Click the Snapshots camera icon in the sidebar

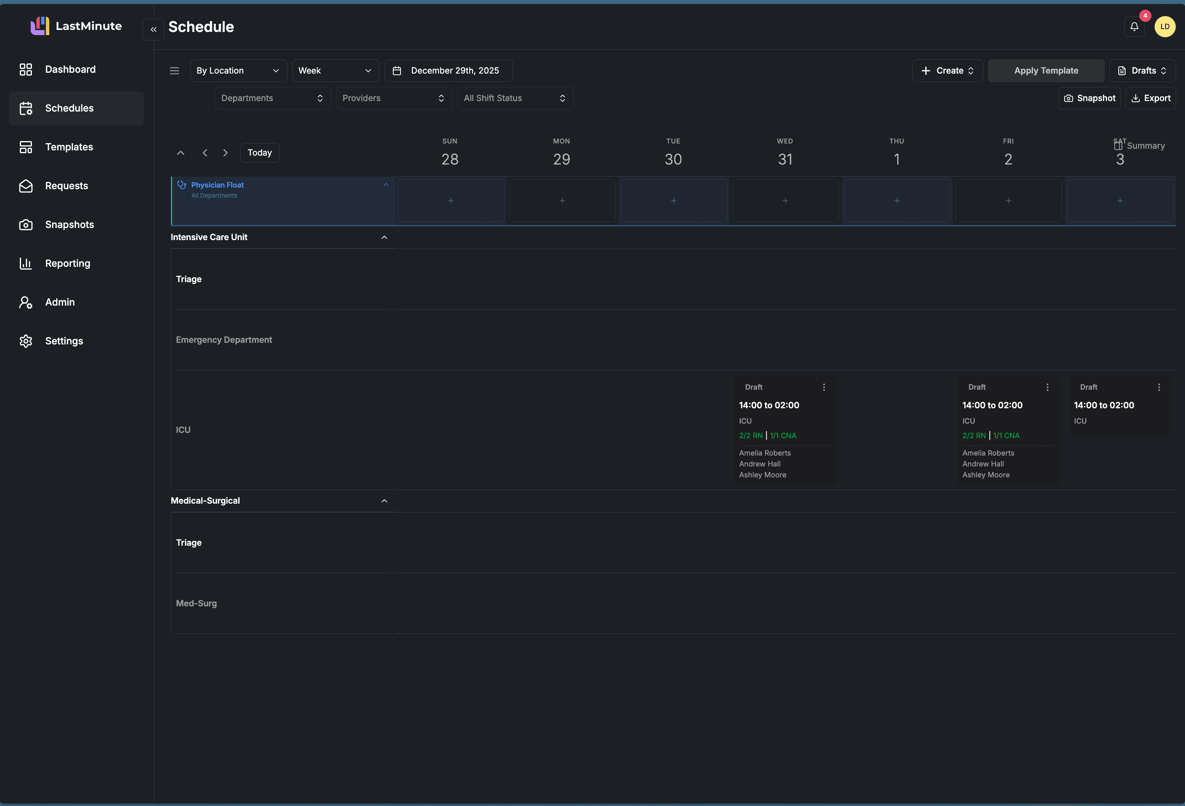click(x=26, y=224)
